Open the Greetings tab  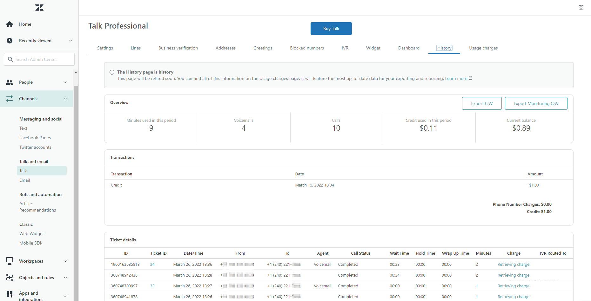[263, 48]
